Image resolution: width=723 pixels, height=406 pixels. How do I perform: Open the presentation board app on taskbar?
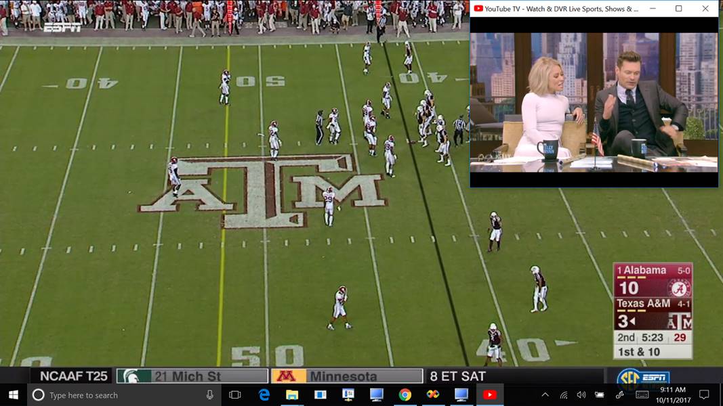coord(348,395)
